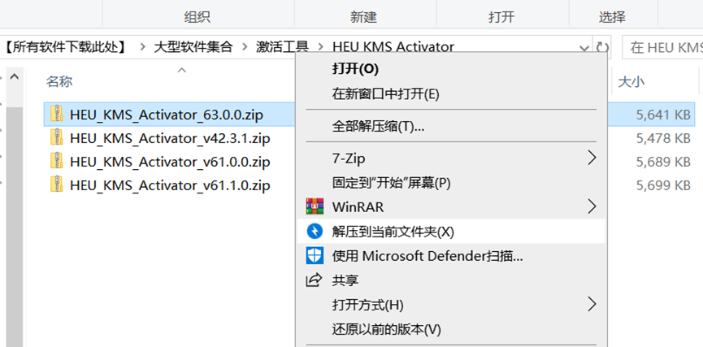Expand the 7-Zip submenu arrow
This screenshot has height=347, width=703.
592,158
